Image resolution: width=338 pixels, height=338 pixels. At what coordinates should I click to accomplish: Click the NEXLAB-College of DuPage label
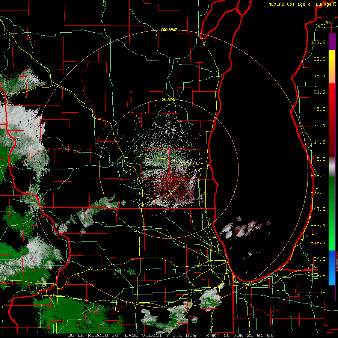(x=300, y=4)
